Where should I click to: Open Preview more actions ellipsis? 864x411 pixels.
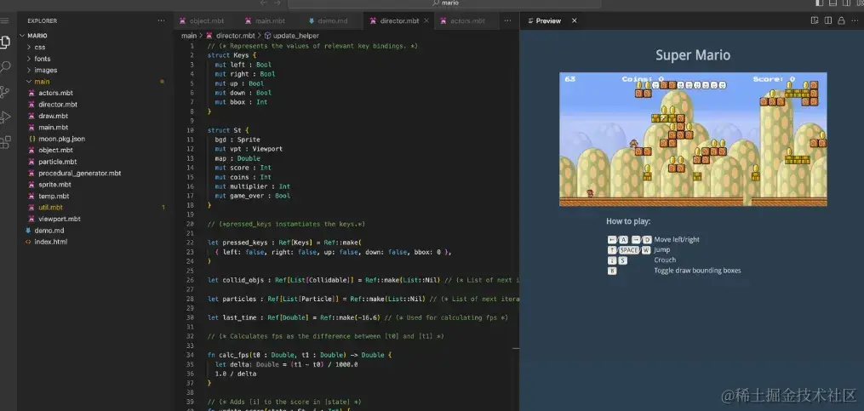click(854, 21)
